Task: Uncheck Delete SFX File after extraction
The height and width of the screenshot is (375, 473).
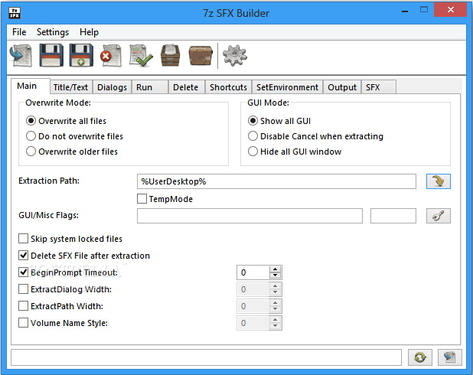Action: coord(23,256)
